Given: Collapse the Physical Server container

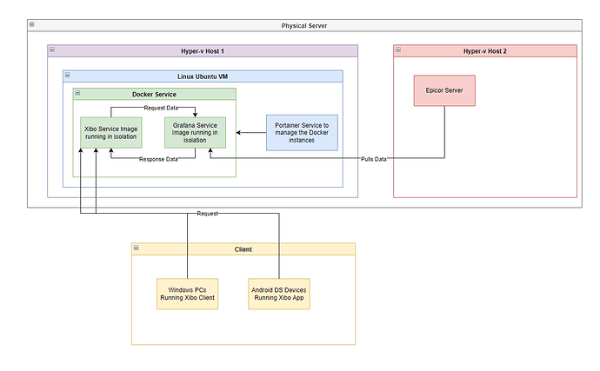Looking at the screenshot, I should click(x=32, y=24).
